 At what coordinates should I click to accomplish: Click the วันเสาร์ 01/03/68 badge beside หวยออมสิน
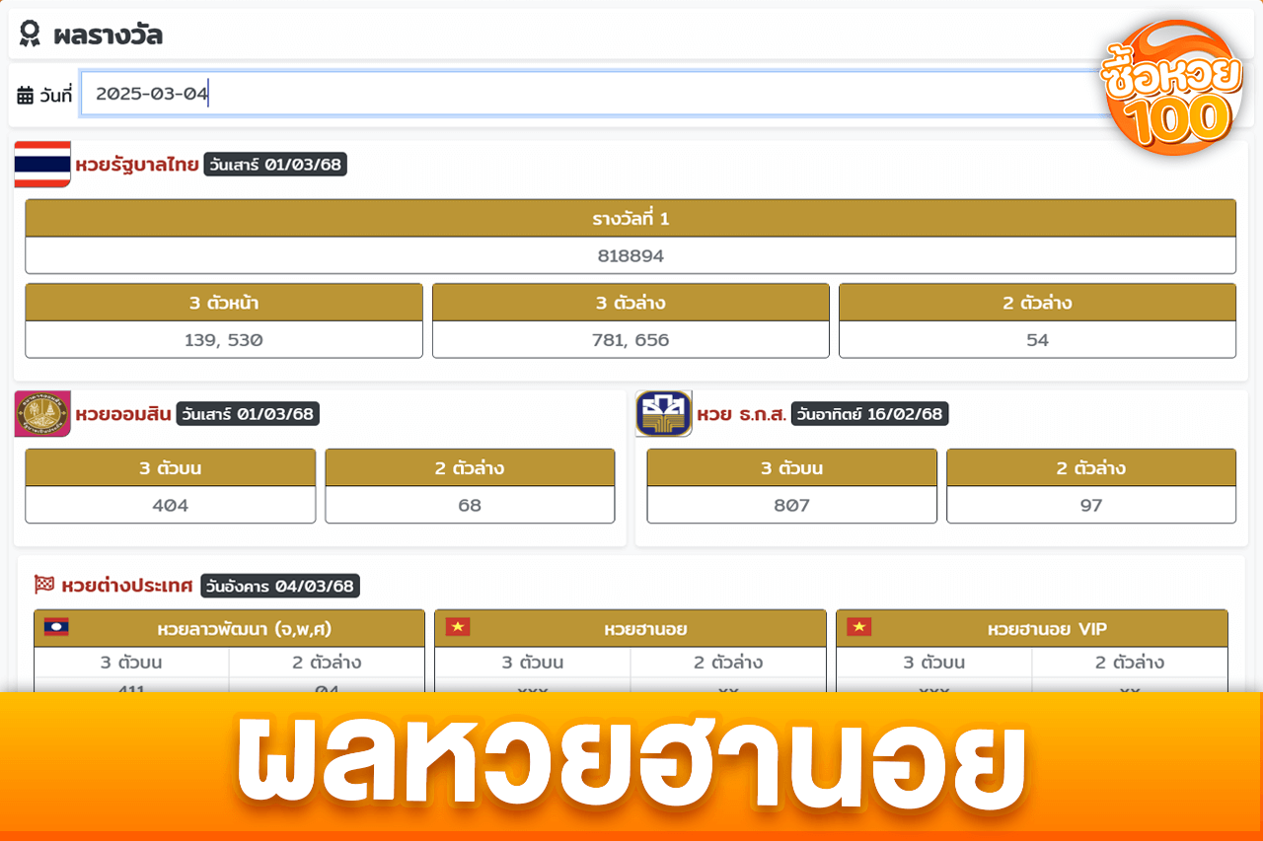248,414
